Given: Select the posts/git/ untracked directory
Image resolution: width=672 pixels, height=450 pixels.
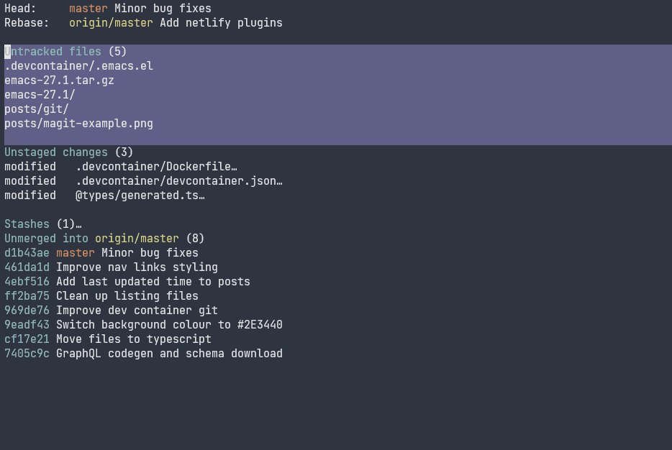Looking at the screenshot, I should tap(37, 109).
